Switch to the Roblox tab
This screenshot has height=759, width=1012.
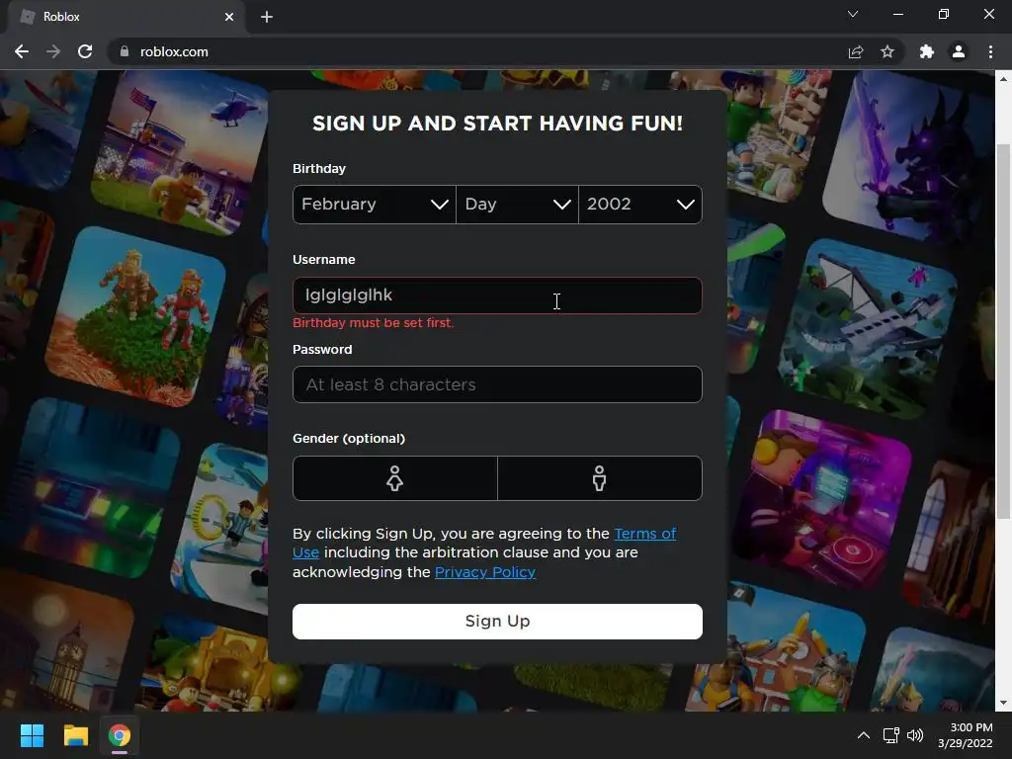126,17
